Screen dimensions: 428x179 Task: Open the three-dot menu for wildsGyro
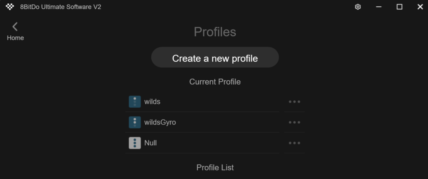point(295,122)
